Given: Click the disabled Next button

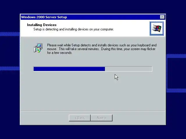Looking at the screenshot, I should [101, 118].
